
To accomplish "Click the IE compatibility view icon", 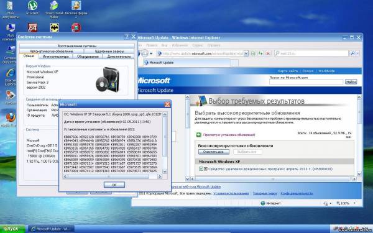I will click(x=253, y=53).
